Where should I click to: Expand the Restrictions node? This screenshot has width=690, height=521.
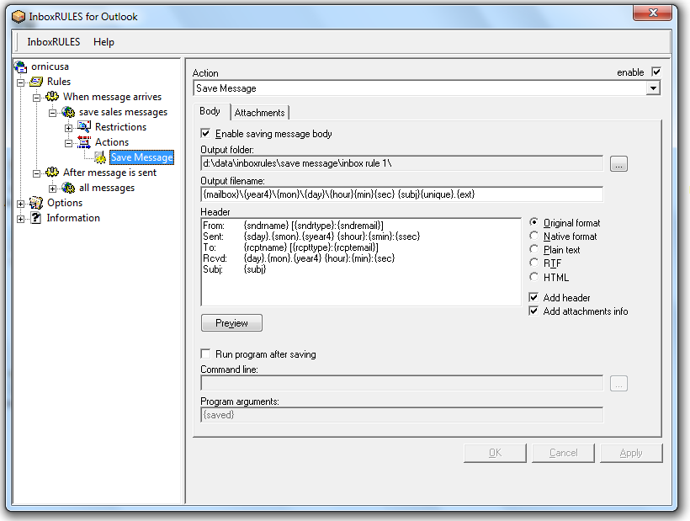click(68, 128)
